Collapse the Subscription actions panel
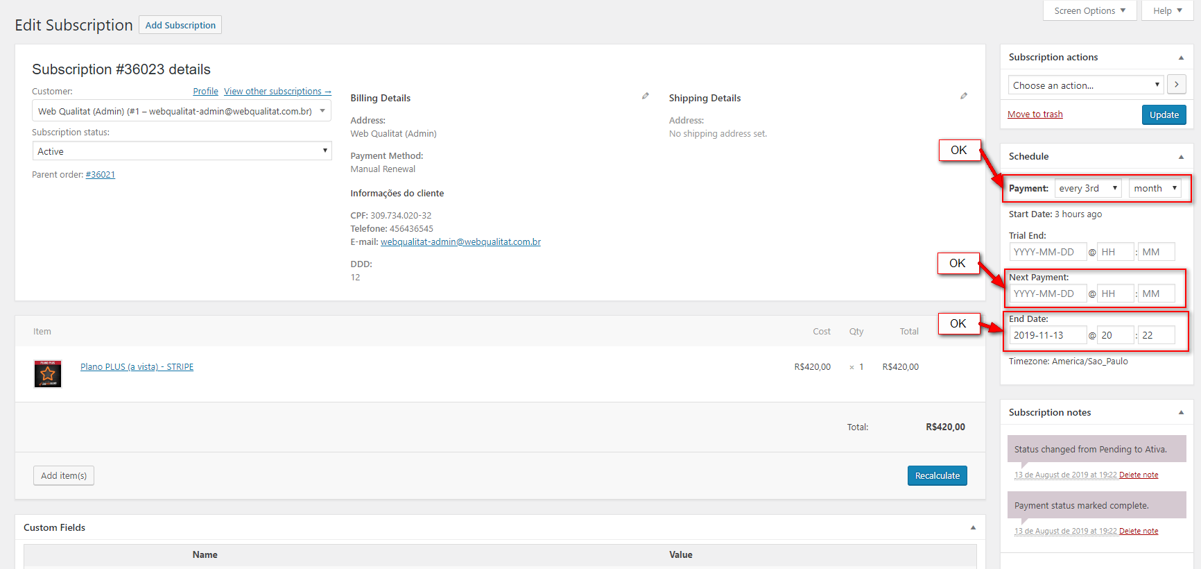 tap(1181, 58)
